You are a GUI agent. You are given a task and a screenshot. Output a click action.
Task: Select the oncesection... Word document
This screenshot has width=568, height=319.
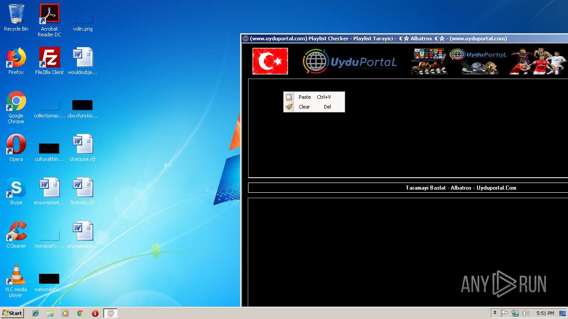83,235
